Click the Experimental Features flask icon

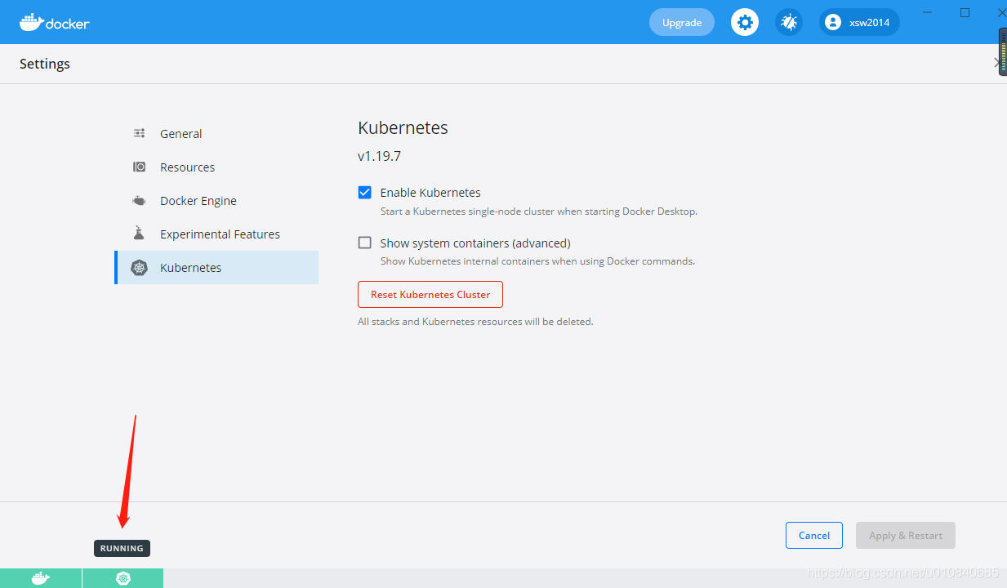coord(139,234)
